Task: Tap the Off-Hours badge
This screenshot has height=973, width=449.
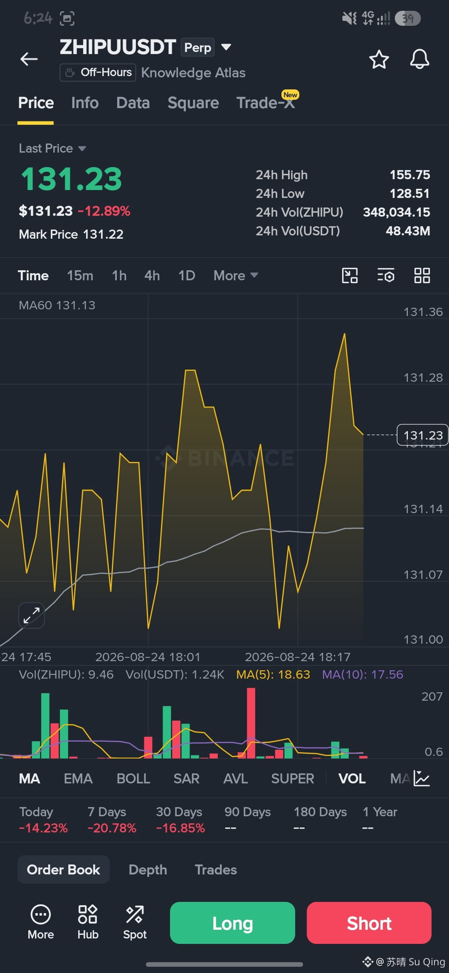Action: point(98,72)
